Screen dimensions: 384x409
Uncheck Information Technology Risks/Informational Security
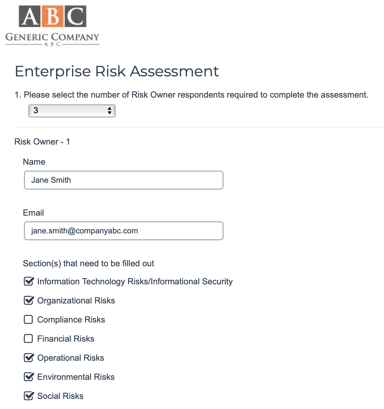(28, 281)
